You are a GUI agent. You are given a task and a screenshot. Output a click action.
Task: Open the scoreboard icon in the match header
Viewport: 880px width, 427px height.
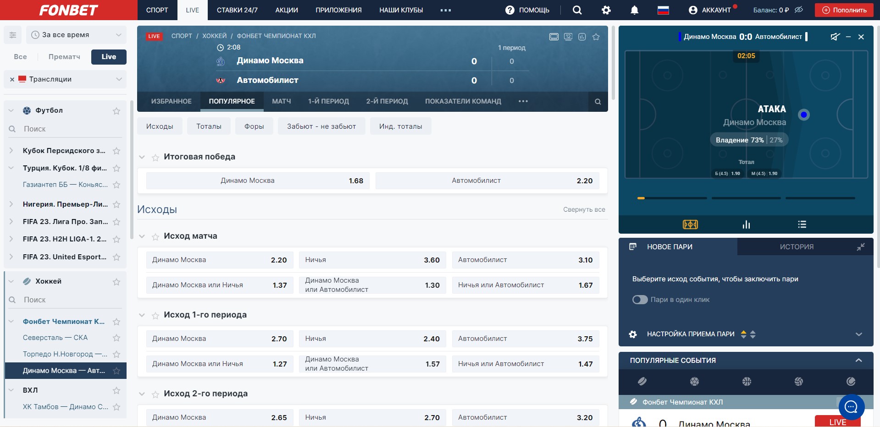pyautogui.click(x=568, y=37)
